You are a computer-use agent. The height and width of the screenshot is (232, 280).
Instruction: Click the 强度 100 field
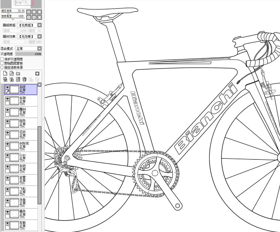click(35, 42)
